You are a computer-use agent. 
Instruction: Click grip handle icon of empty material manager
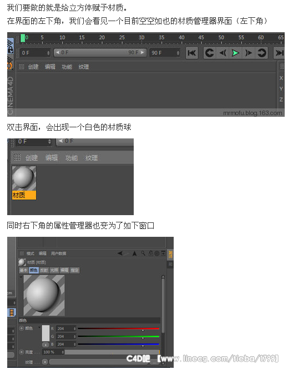(21, 67)
